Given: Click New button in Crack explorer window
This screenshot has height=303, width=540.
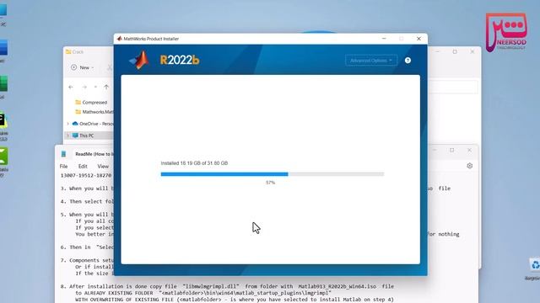Looking at the screenshot, I should 83,67.
